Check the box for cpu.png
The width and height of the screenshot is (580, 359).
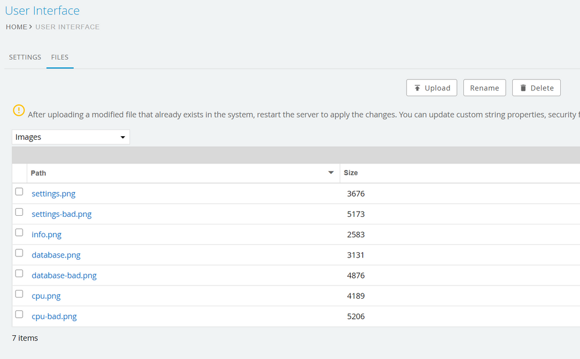pyautogui.click(x=19, y=294)
